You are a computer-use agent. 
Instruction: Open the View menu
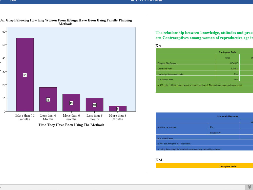(x=13, y=1)
